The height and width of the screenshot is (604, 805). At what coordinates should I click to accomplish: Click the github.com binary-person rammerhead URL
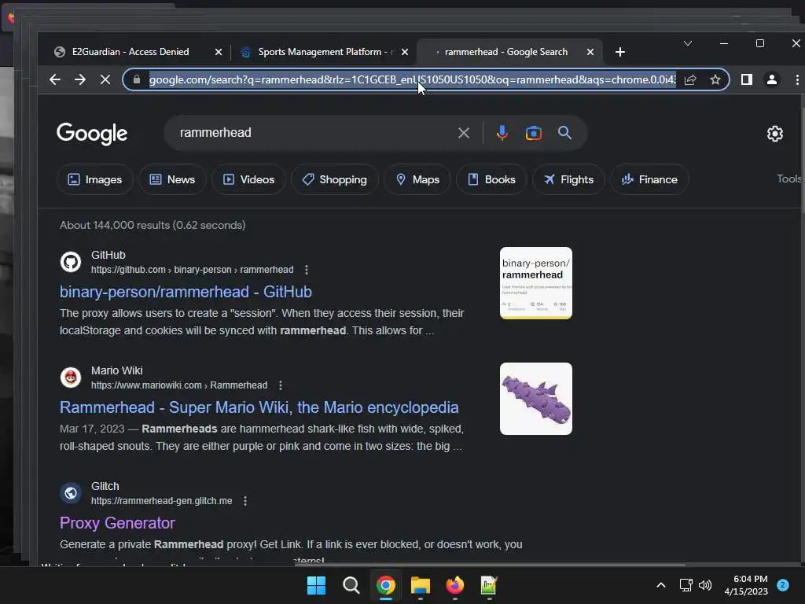coord(193,270)
